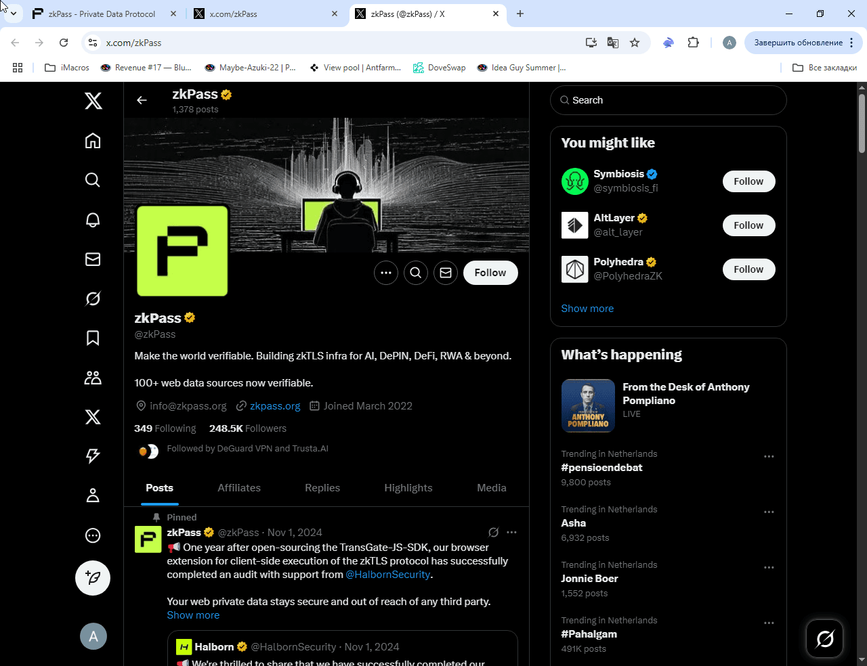867x666 pixels.
Task: Search zkPass posts magnifier button
Action: point(416,273)
